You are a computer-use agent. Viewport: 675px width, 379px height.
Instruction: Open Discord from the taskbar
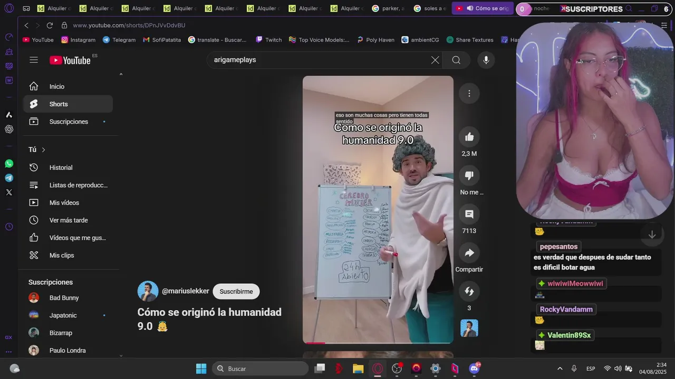pos(475,368)
